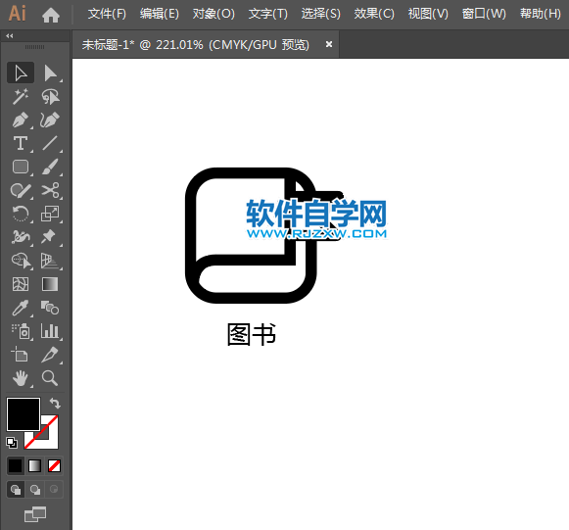569x530 pixels.
Task: Choose the Scale tool
Action: (50, 214)
